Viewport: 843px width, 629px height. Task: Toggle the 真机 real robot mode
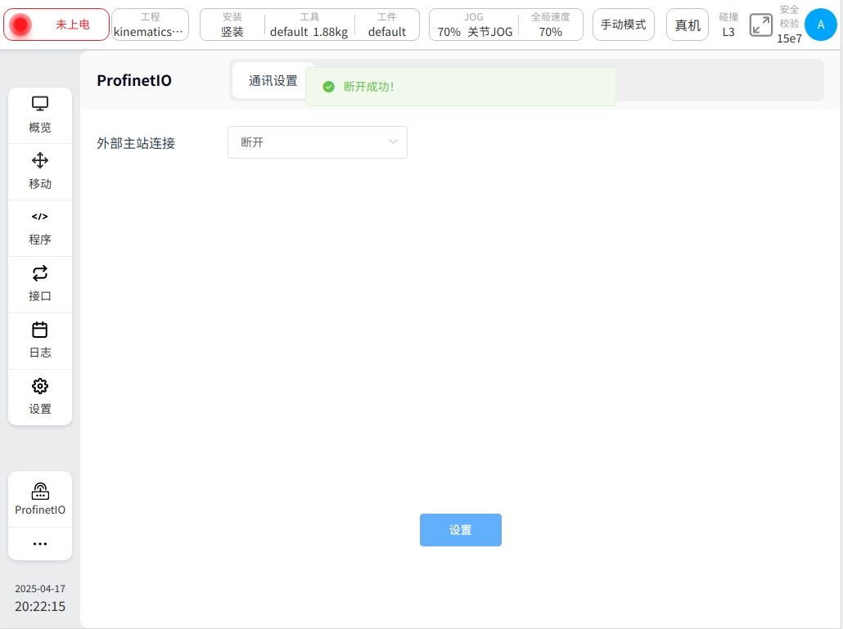click(x=687, y=25)
